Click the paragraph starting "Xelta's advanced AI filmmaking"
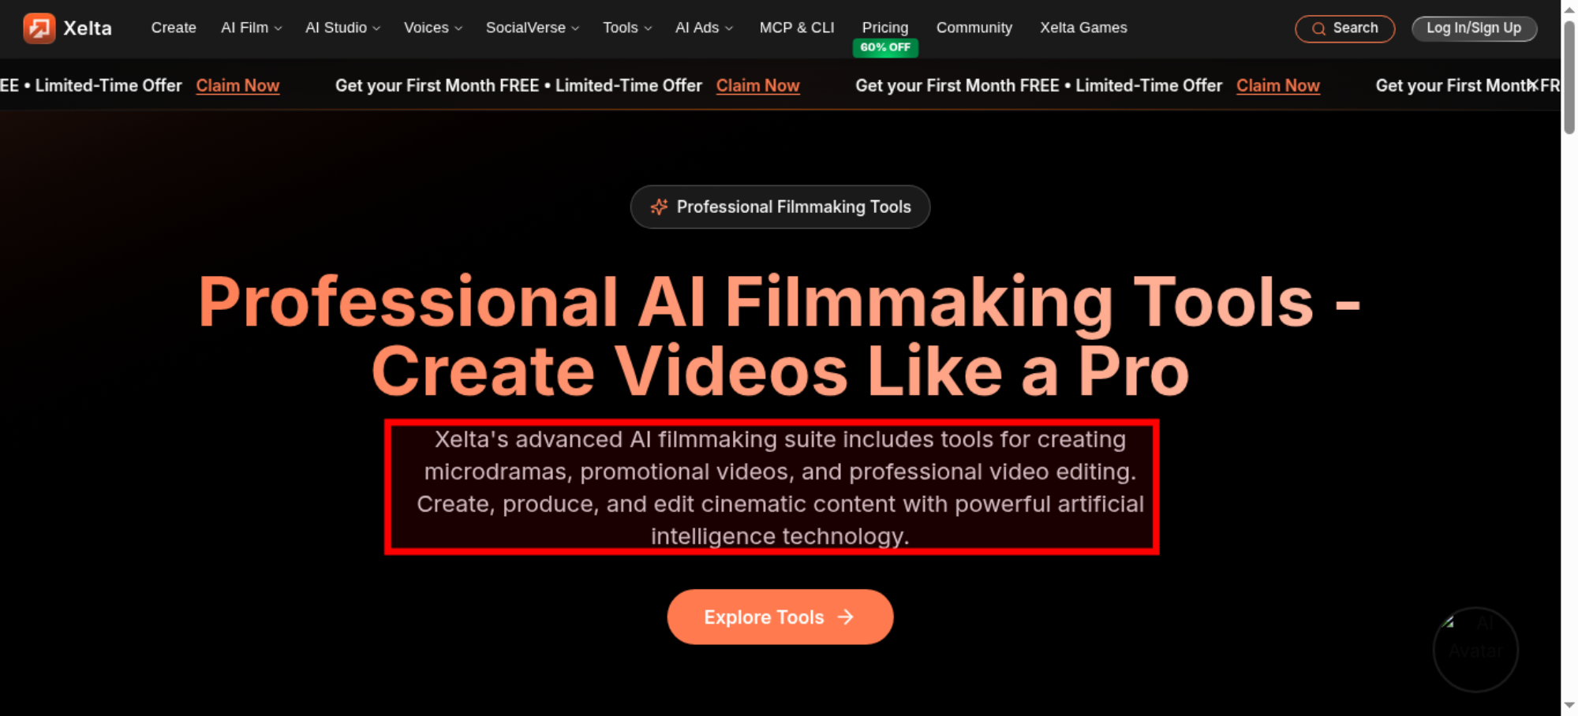The height and width of the screenshot is (716, 1578). click(780, 487)
